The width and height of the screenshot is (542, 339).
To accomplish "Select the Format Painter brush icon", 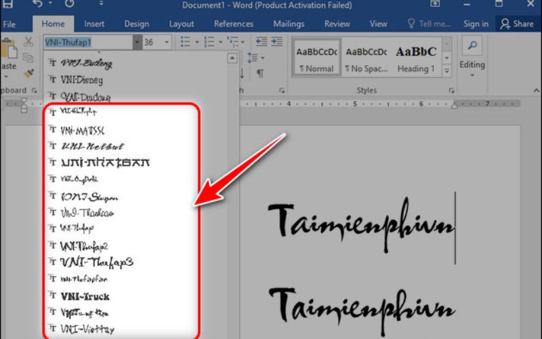I will [x=28, y=73].
